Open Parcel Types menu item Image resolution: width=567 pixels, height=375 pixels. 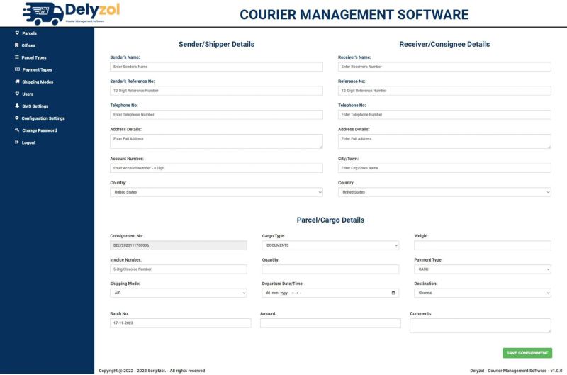point(33,57)
